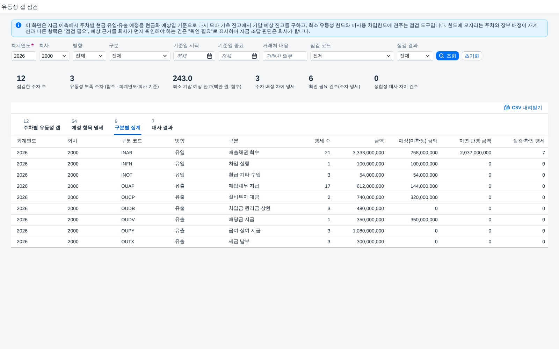559x349 pixels.
Task: Select the INAR code cell
Action: (127, 153)
